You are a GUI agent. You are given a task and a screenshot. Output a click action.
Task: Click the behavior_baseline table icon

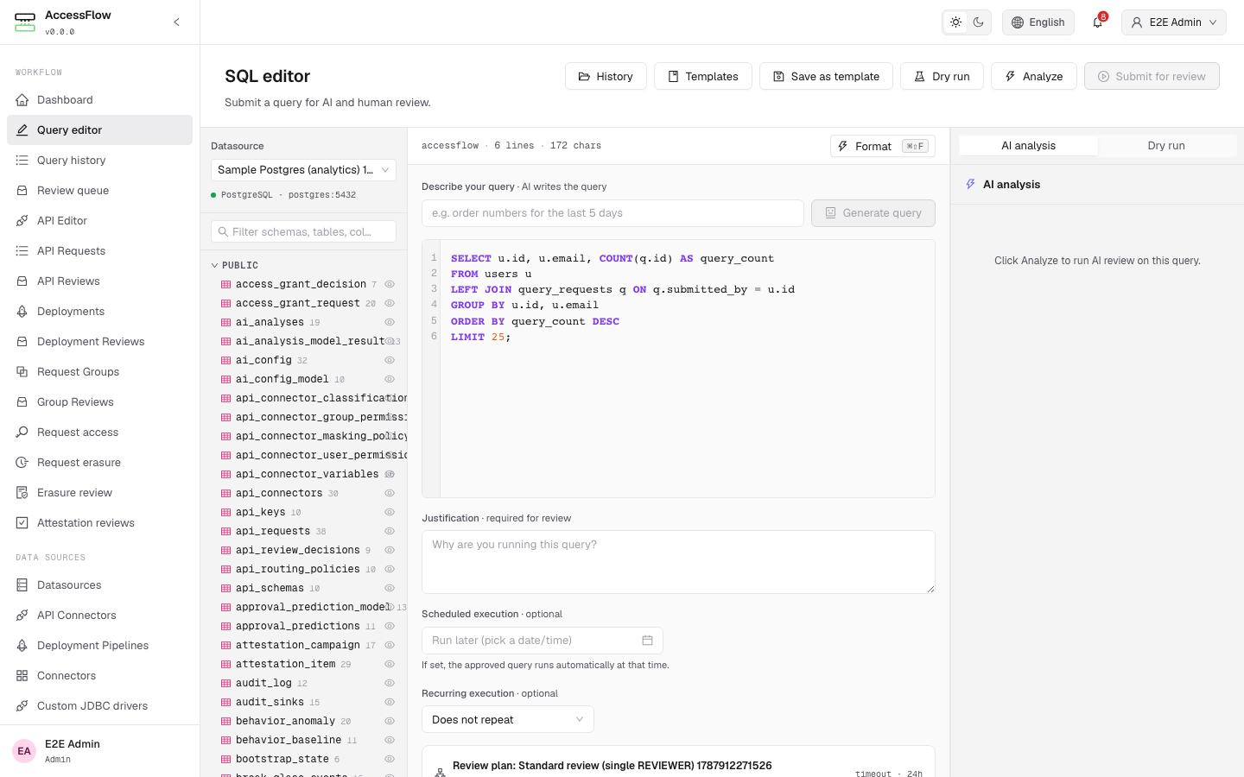pyautogui.click(x=225, y=740)
